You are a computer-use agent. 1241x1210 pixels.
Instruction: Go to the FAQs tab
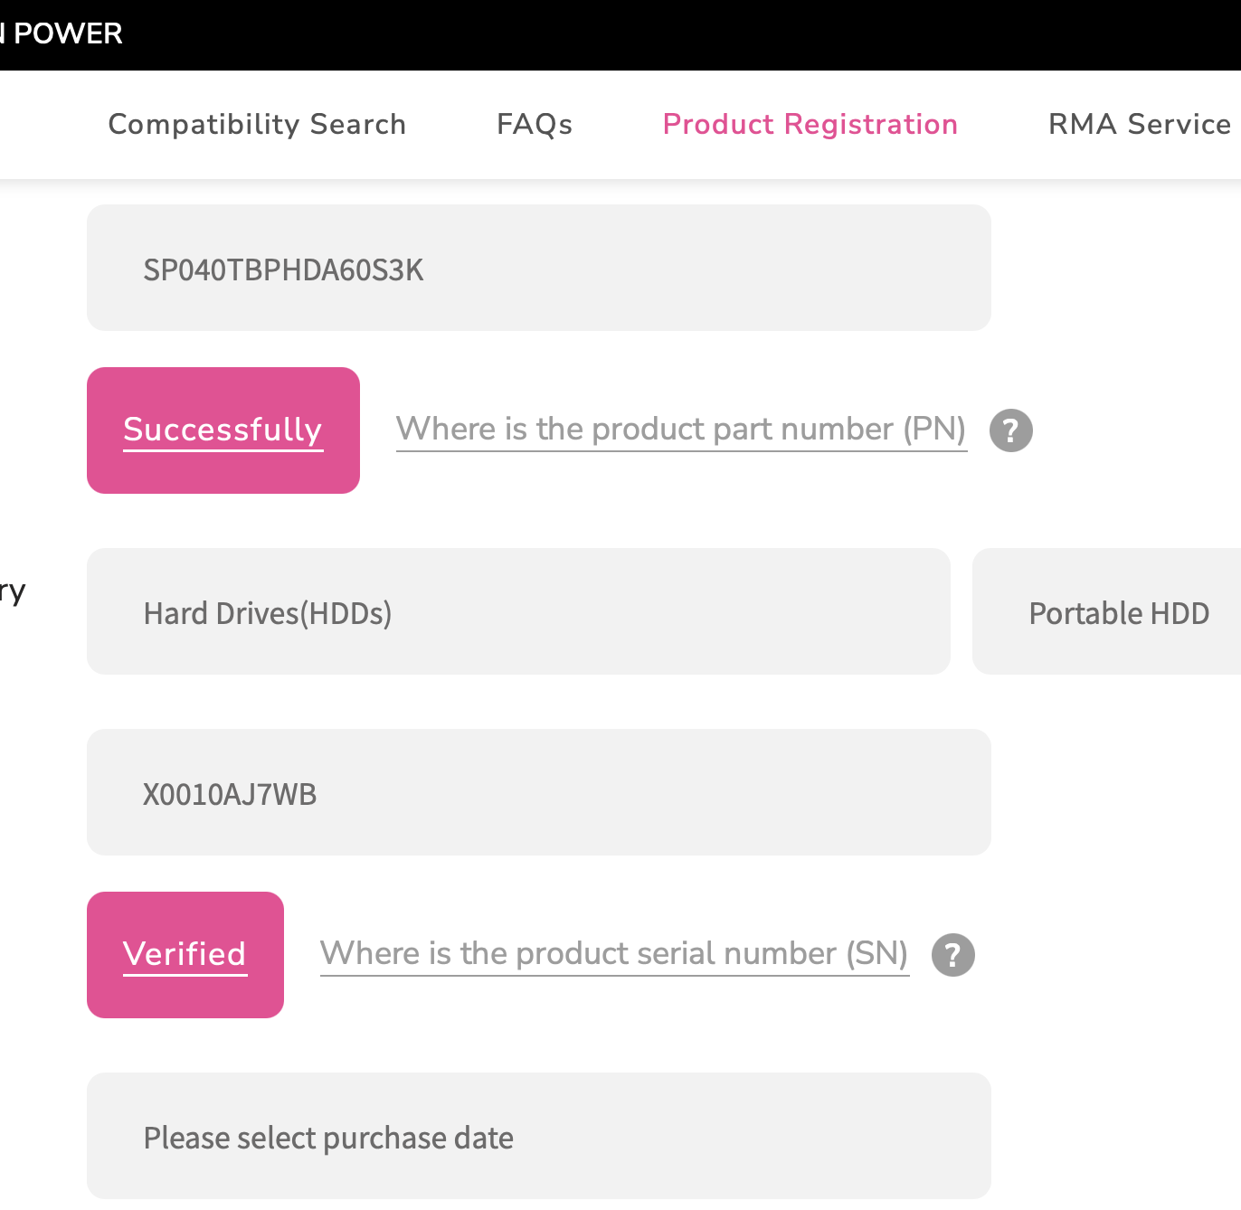pyautogui.click(x=535, y=124)
